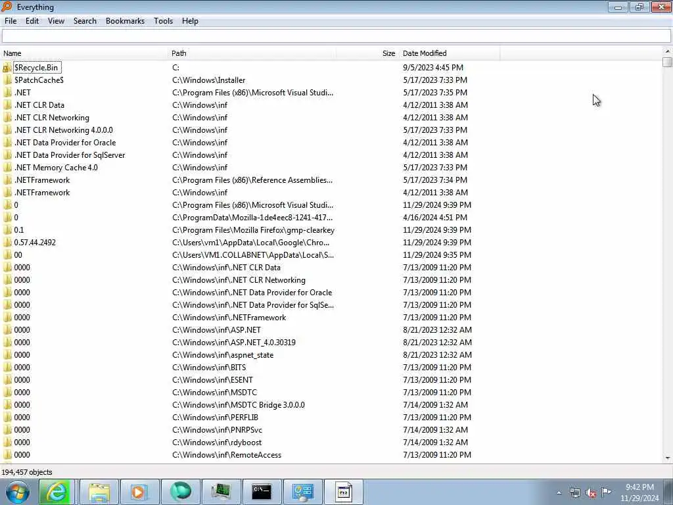Click the $PatchCache$ folder icon
This screenshot has width=673, height=505.
(7, 80)
